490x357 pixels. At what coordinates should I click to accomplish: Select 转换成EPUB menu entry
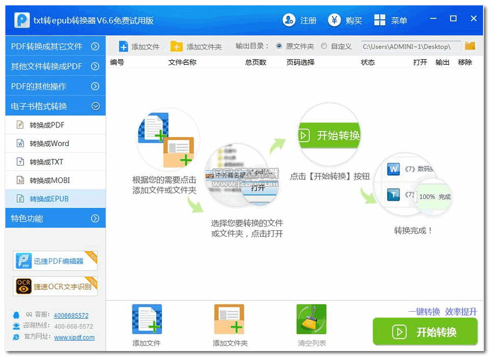56,199
